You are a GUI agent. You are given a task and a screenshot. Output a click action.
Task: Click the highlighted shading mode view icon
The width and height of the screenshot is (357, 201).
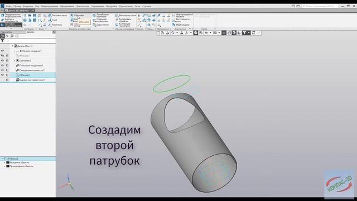tap(196, 33)
